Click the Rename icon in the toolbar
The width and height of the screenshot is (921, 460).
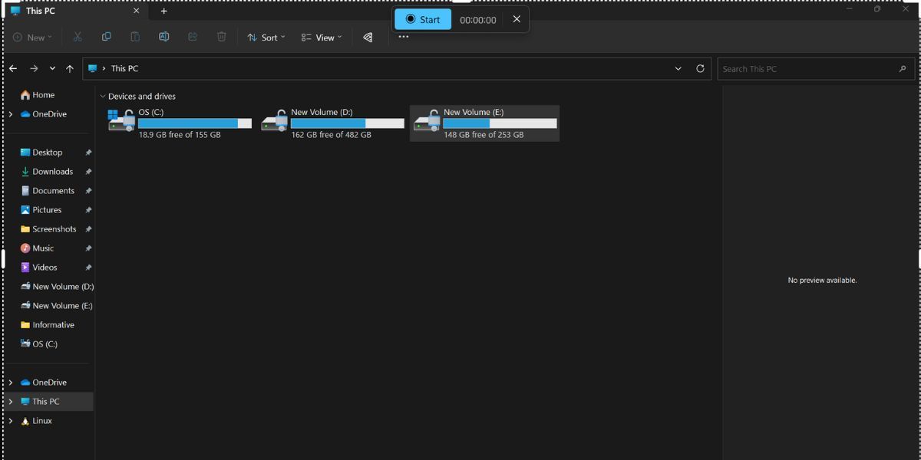coord(164,37)
